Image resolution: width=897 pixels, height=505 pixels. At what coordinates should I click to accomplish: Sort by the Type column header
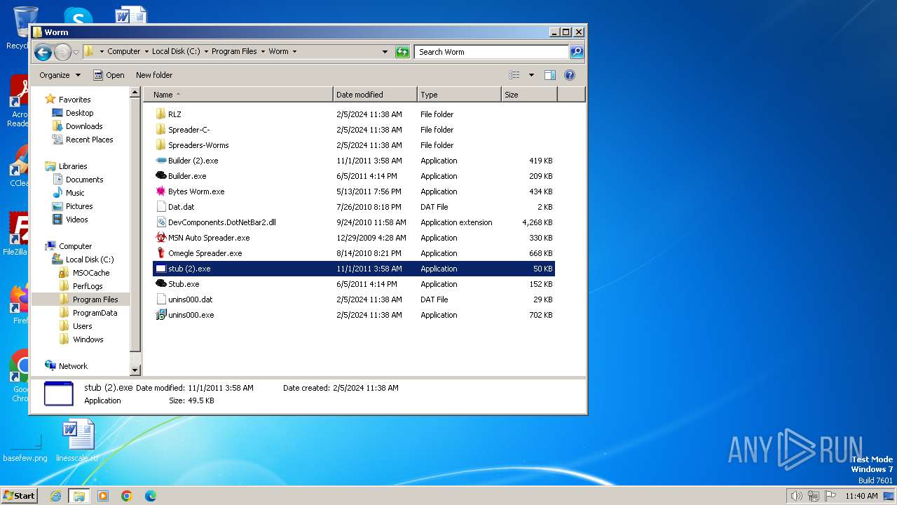(459, 95)
